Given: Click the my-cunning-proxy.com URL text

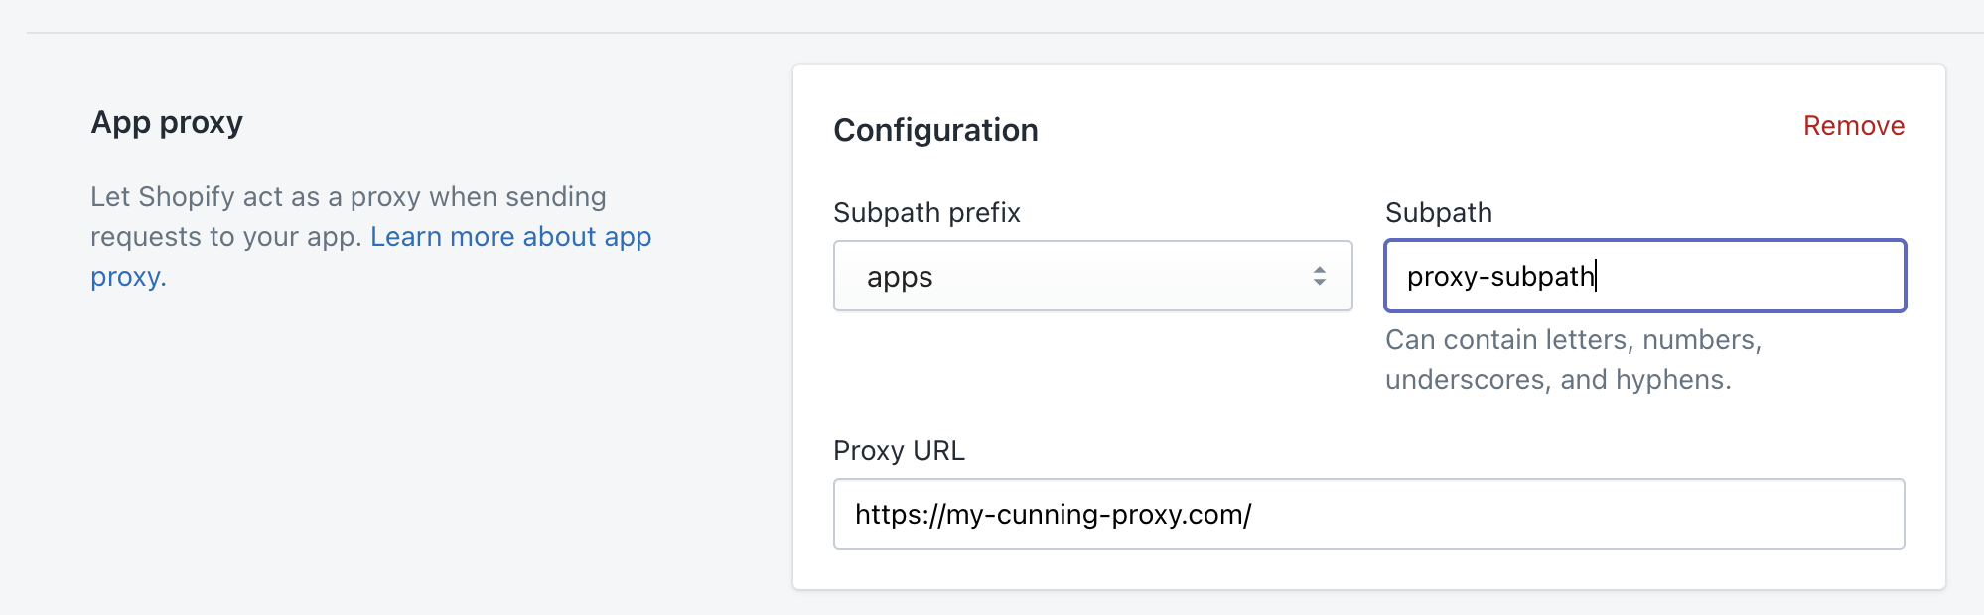Looking at the screenshot, I should click(x=1053, y=514).
